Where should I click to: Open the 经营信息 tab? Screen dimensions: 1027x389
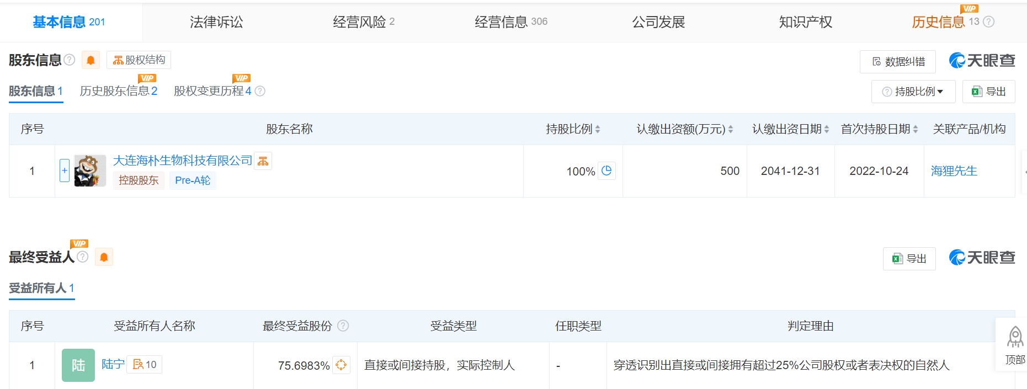point(511,22)
